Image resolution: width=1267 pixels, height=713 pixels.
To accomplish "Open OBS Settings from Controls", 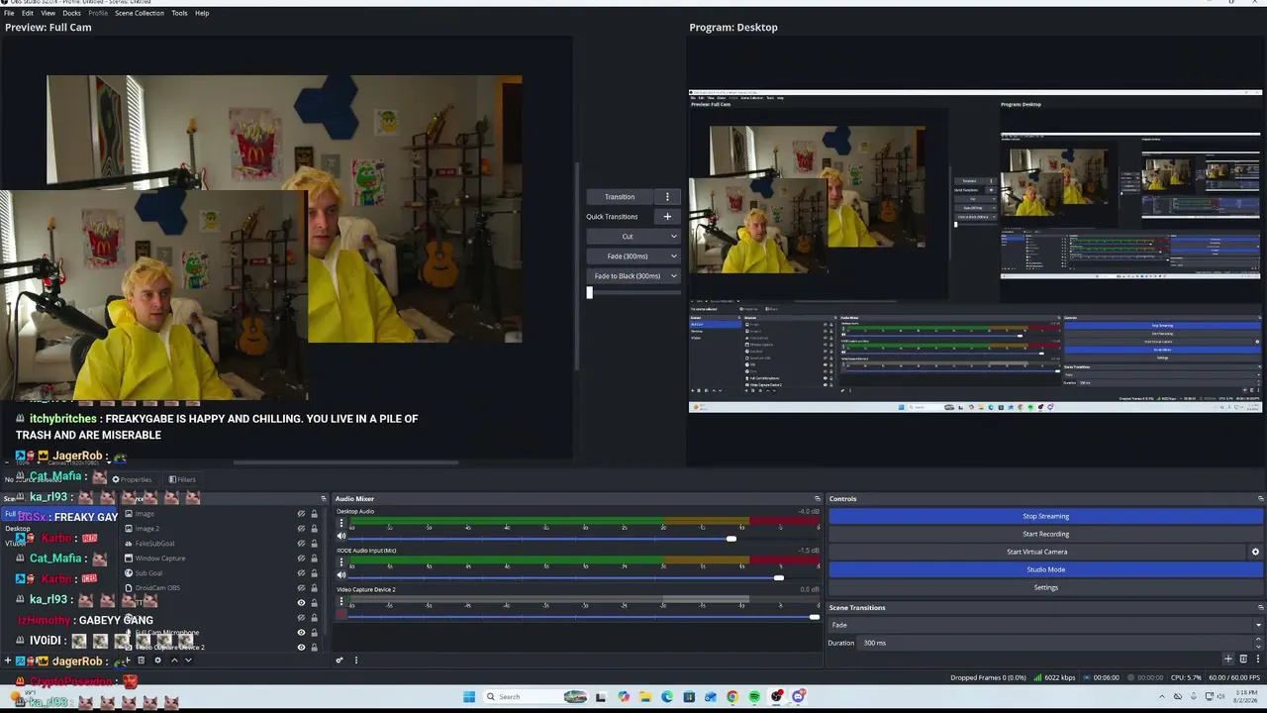I will tap(1045, 587).
